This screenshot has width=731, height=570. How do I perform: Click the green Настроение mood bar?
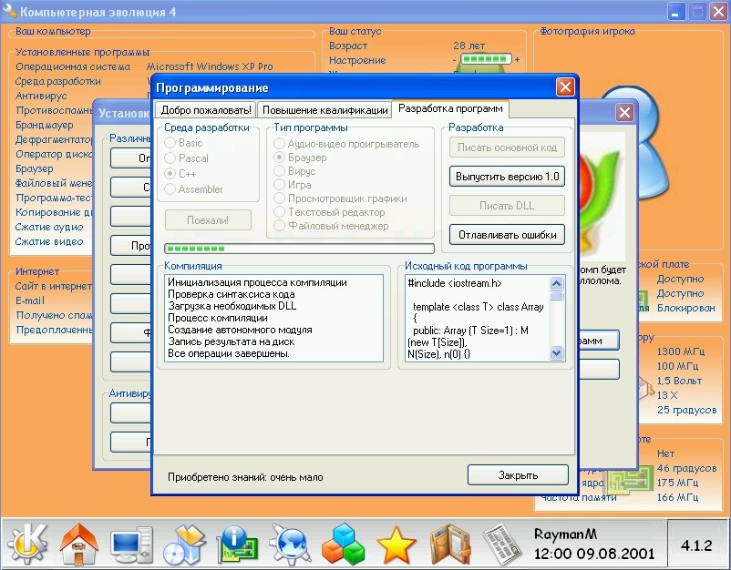point(486,59)
